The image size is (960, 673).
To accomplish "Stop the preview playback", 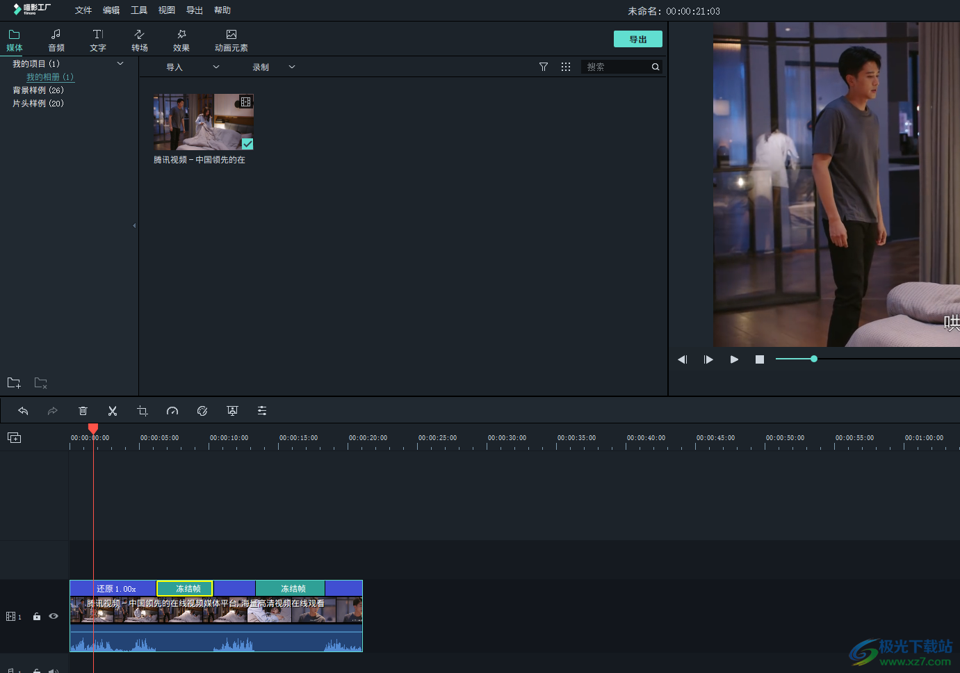I will pos(760,359).
